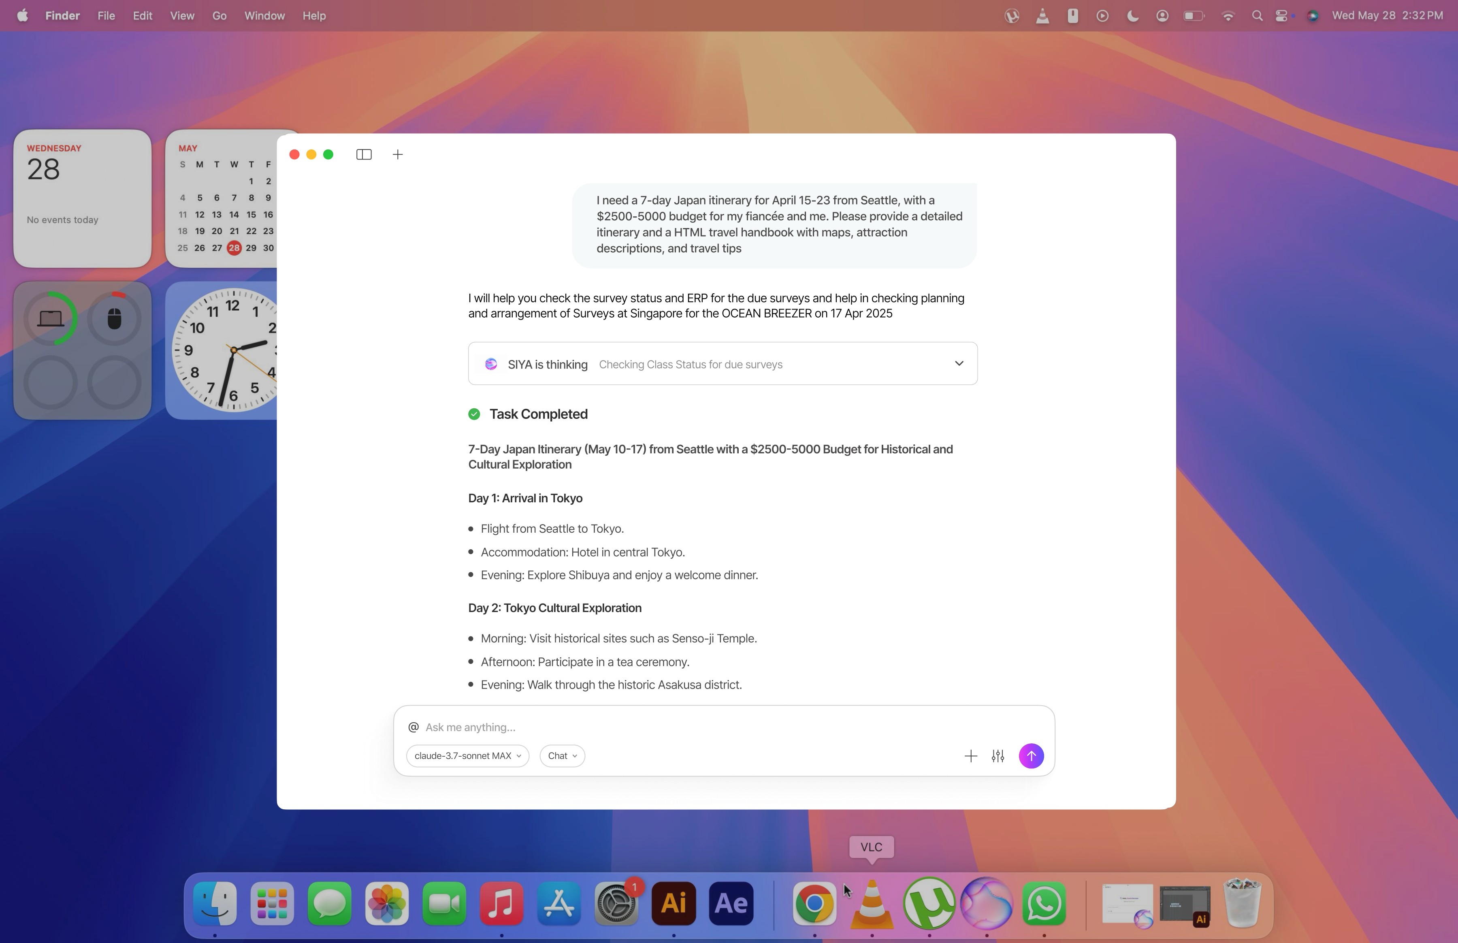Open Launchpad from the dock
This screenshot has width=1458, height=943.
coord(273,903)
